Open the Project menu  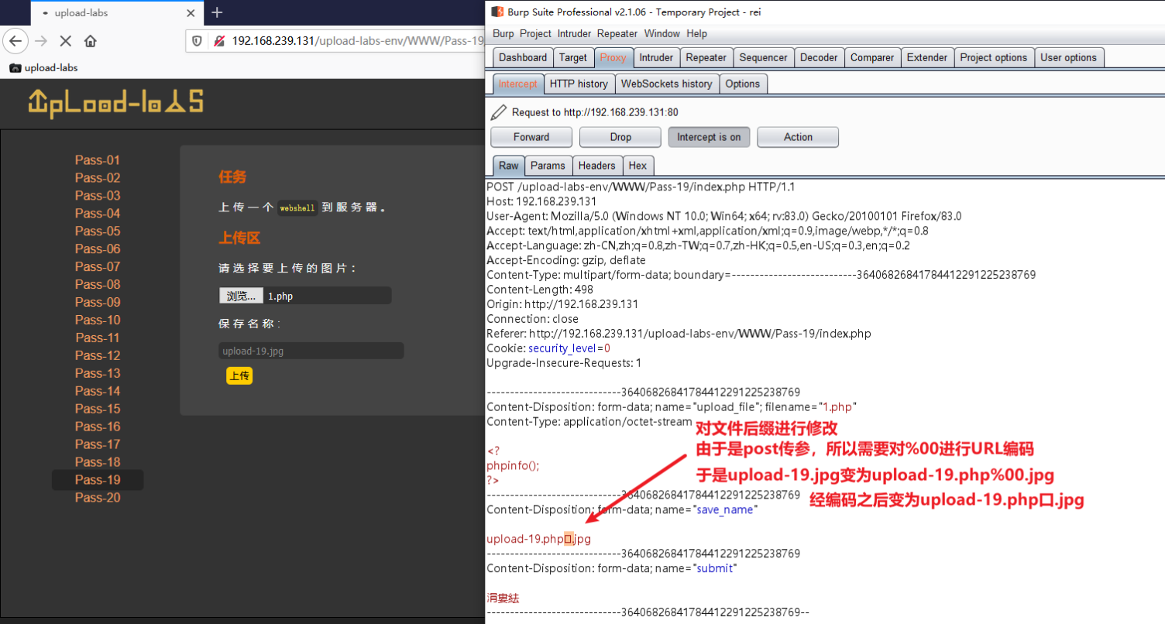tap(535, 33)
